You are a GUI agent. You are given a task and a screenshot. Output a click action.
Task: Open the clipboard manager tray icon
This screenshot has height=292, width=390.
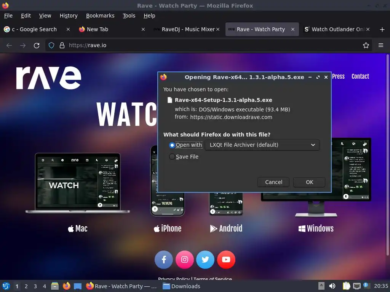tap(346, 286)
